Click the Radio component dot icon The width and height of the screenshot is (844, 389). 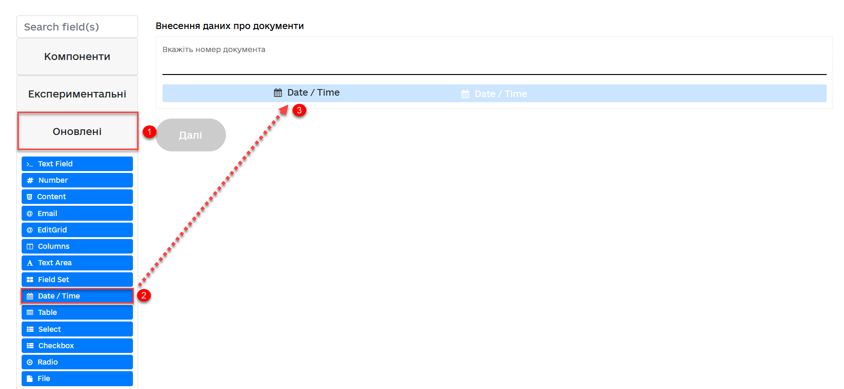click(x=30, y=362)
